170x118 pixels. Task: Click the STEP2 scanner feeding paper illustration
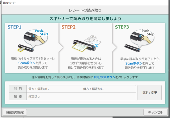[87, 43]
